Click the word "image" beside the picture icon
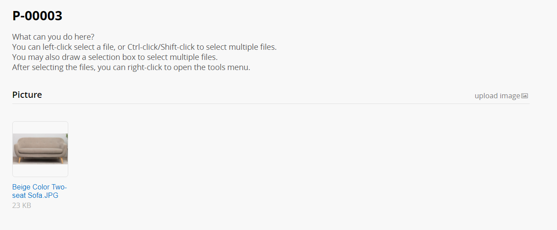Image resolution: width=557 pixels, height=230 pixels. click(510, 96)
